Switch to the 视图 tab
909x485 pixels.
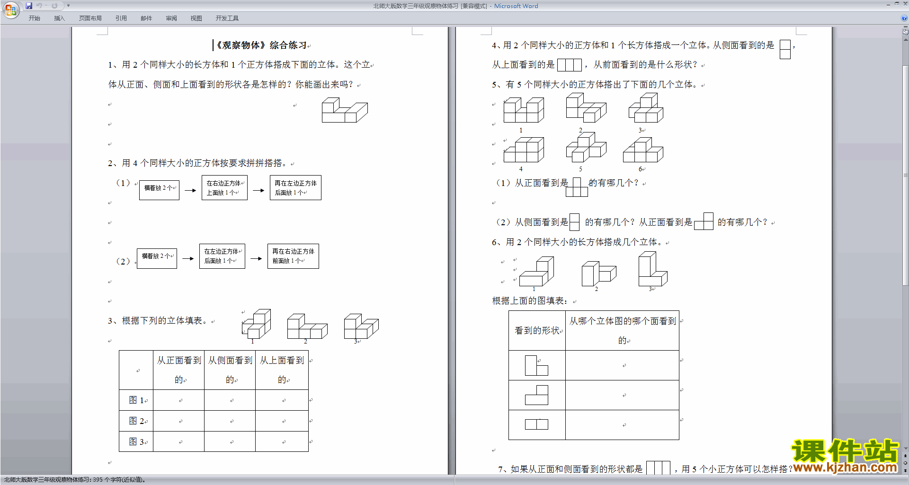[x=196, y=18]
